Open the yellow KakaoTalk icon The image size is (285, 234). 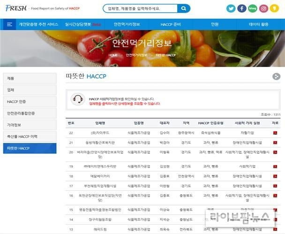click(274, 8)
